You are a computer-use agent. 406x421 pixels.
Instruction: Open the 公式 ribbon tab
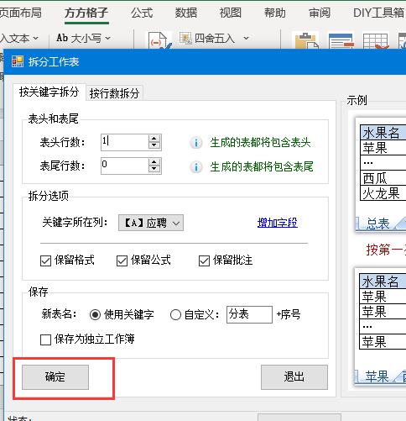pos(142,13)
